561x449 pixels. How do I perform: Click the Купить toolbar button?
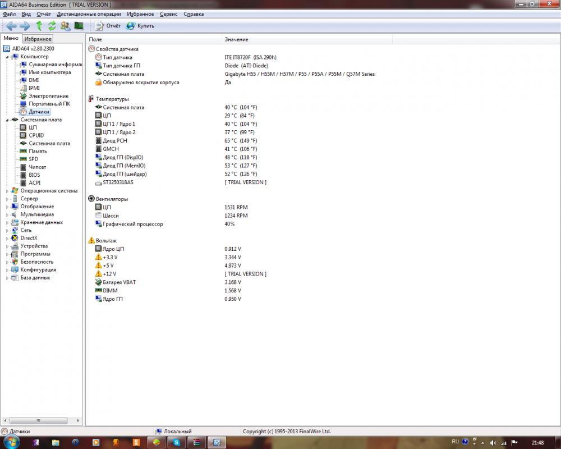[x=140, y=26]
